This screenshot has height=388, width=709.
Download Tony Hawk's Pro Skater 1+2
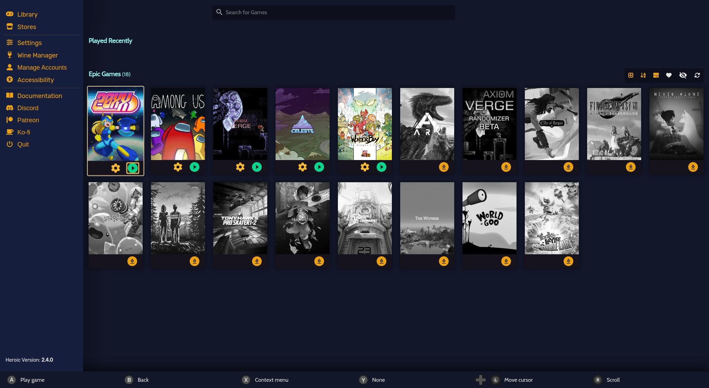click(x=257, y=261)
